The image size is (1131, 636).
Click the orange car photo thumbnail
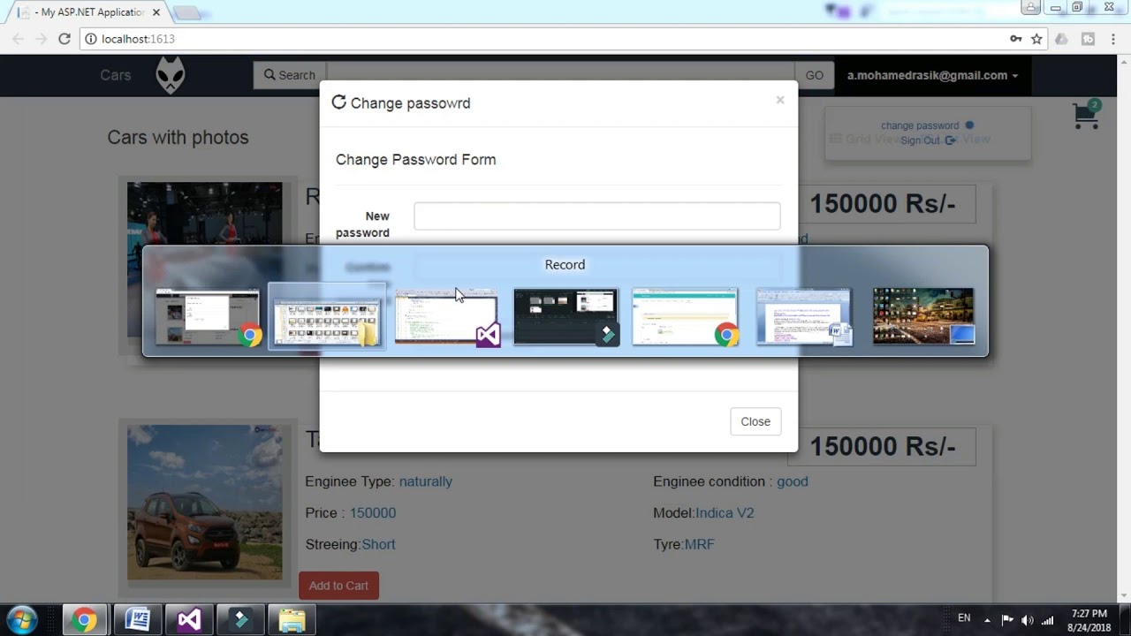tap(205, 503)
